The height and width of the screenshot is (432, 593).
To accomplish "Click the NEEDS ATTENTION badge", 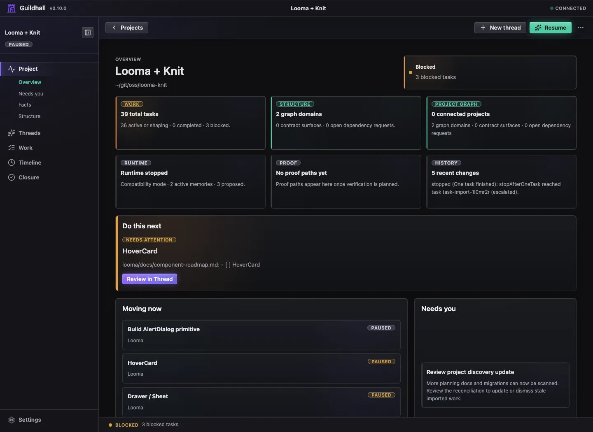I will (x=149, y=240).
